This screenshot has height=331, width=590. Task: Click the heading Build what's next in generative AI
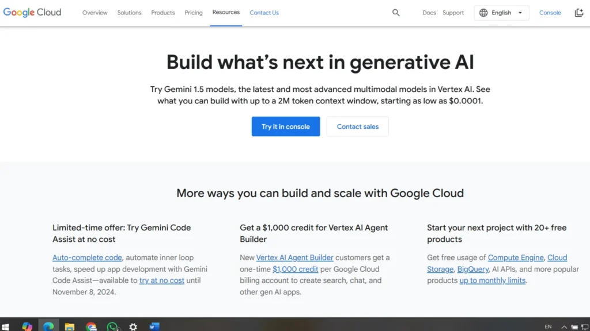320,62
